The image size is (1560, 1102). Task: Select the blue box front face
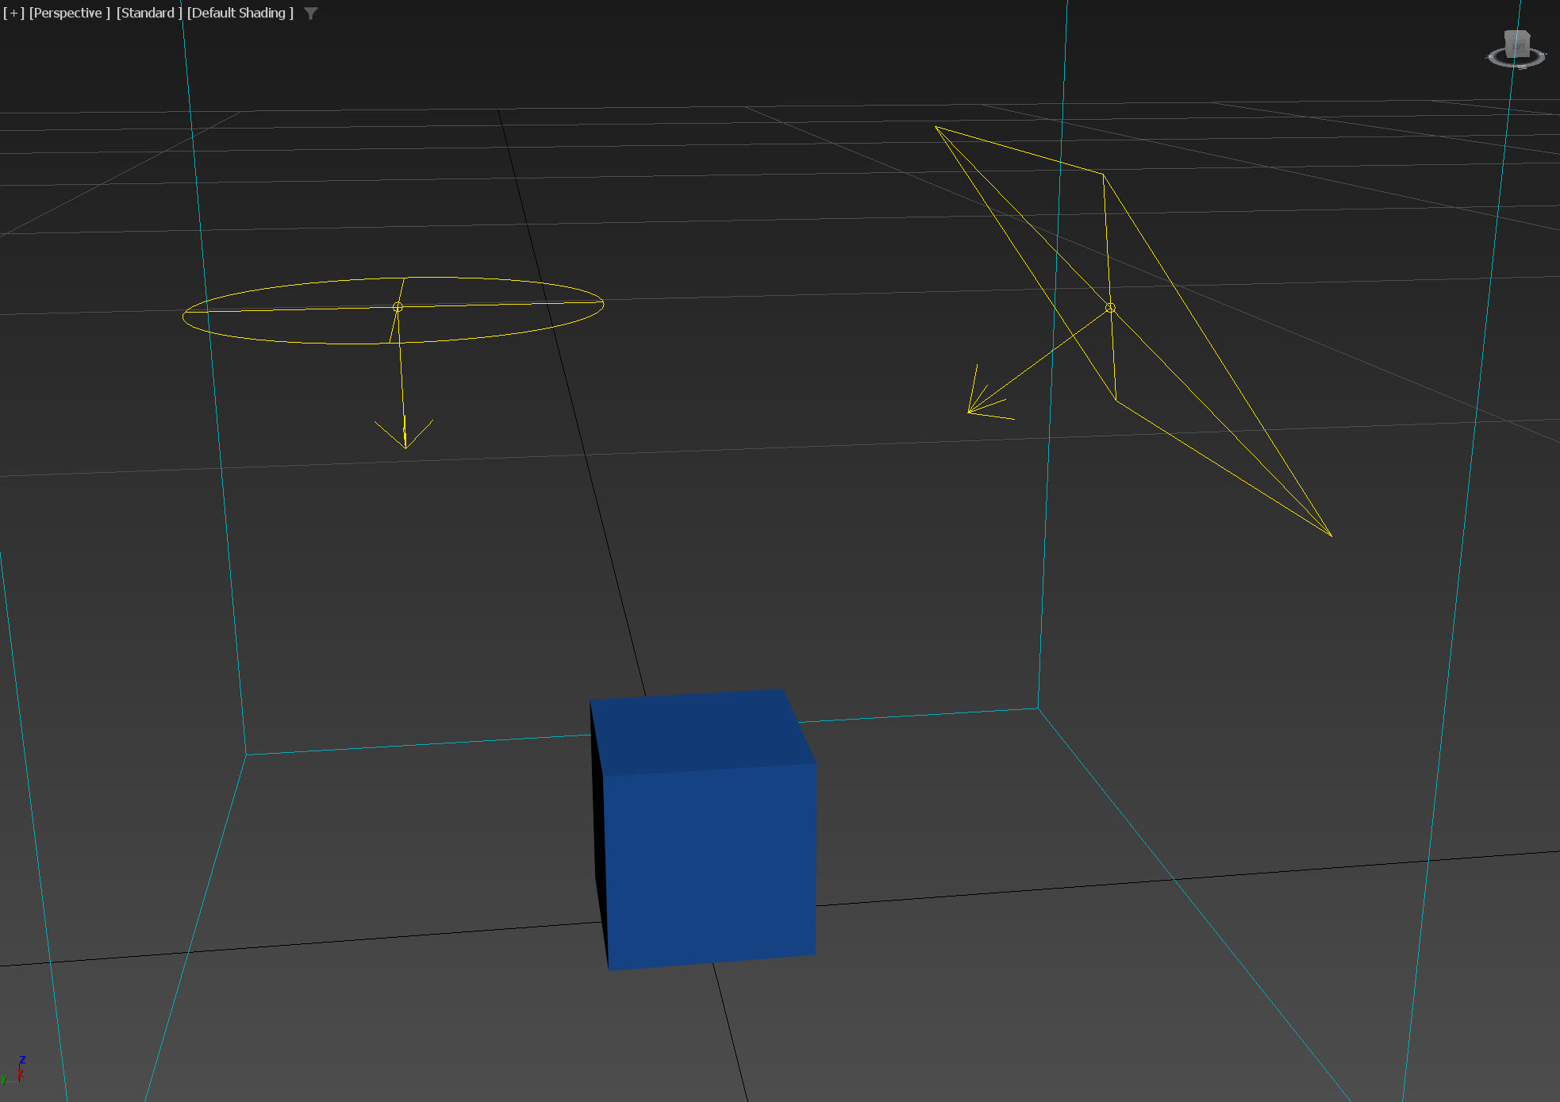click(710, 865)
